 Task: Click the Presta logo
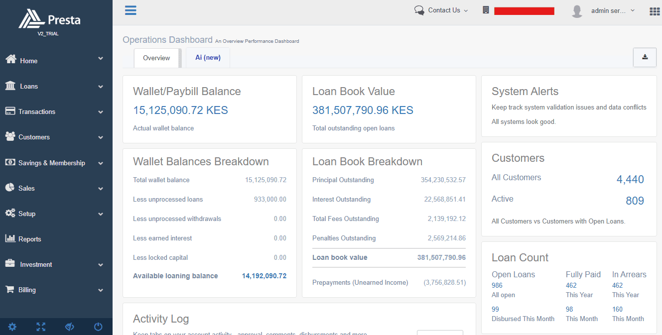pyautogui.click(x=49, y=19)
